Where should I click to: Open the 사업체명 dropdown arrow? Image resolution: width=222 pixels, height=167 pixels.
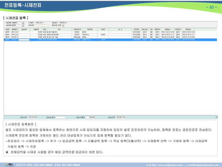[x=23, y=23]
